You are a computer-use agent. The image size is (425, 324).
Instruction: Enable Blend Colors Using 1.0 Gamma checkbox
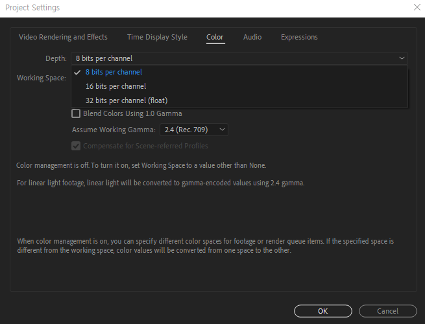pyautogui.click(x=76, y=113)
